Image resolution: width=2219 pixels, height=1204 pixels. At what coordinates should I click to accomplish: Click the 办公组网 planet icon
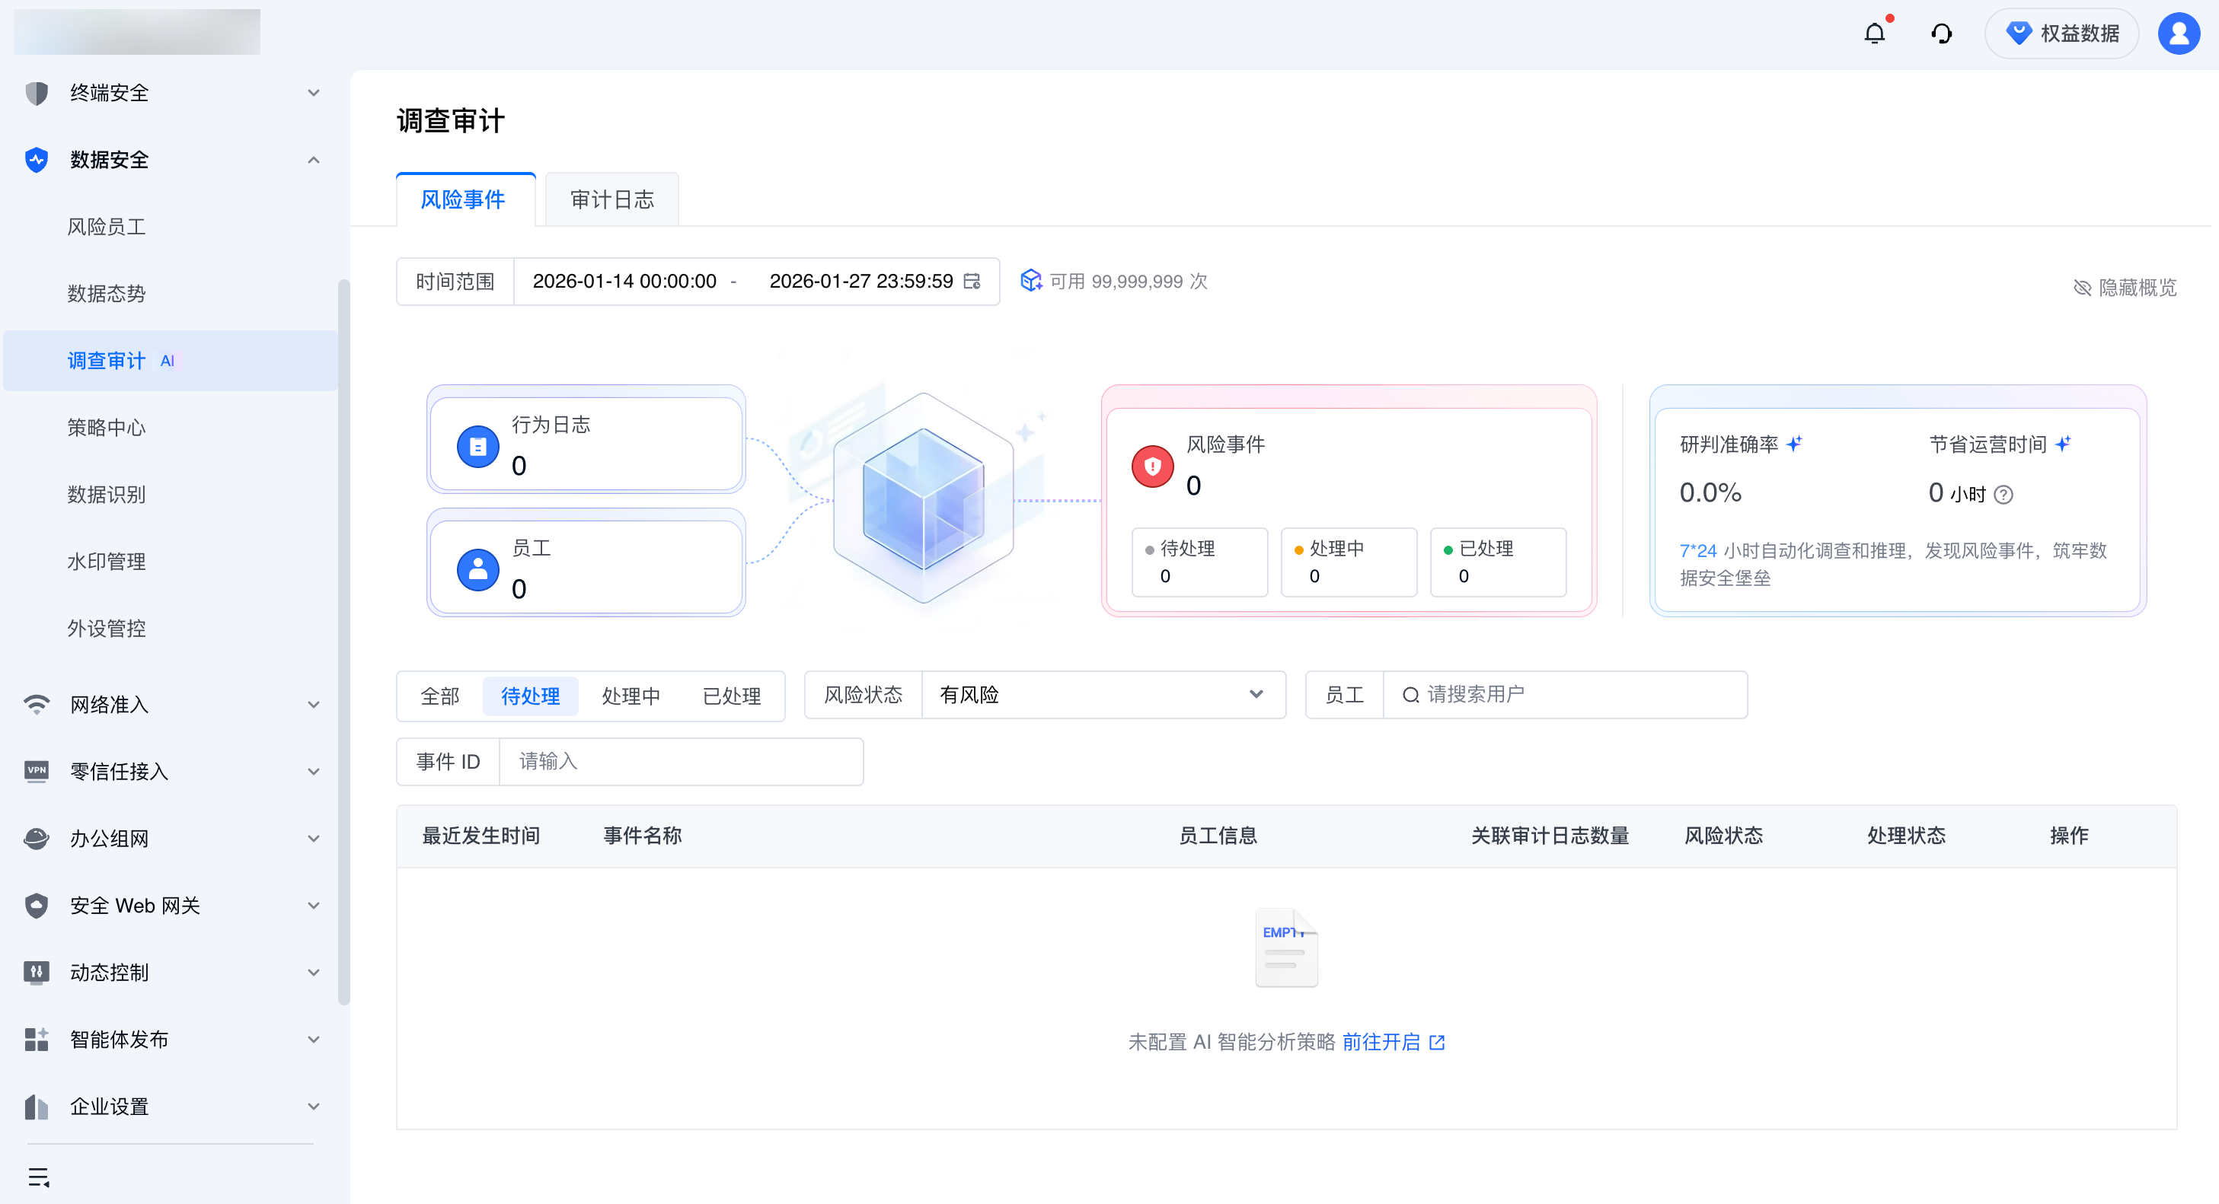pyautogui.click(x=37, y=838)
